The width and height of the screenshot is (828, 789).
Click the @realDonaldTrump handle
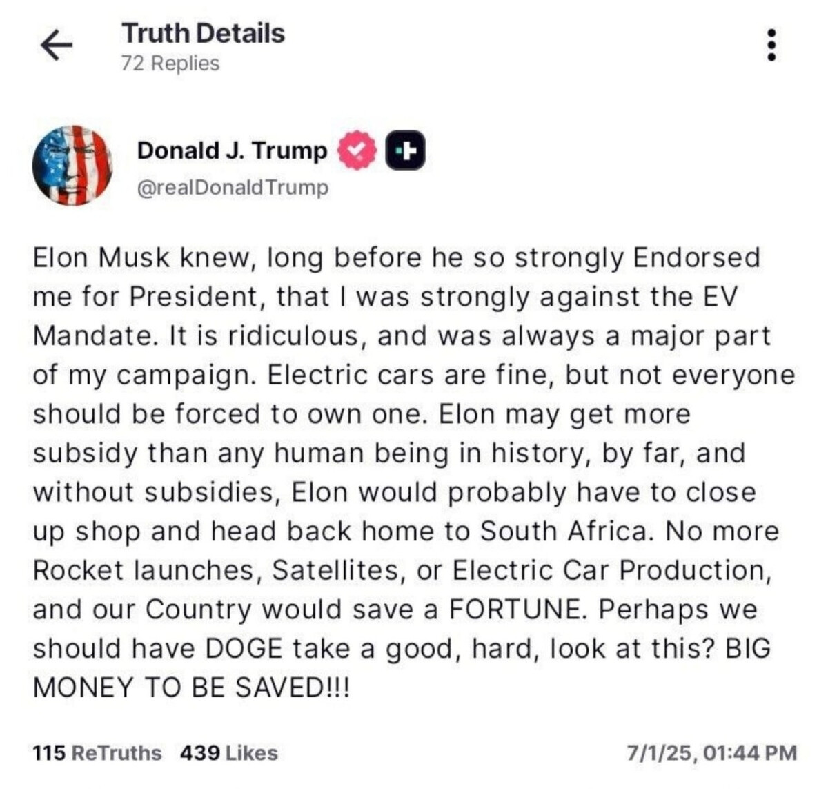(x=233, y=188)
